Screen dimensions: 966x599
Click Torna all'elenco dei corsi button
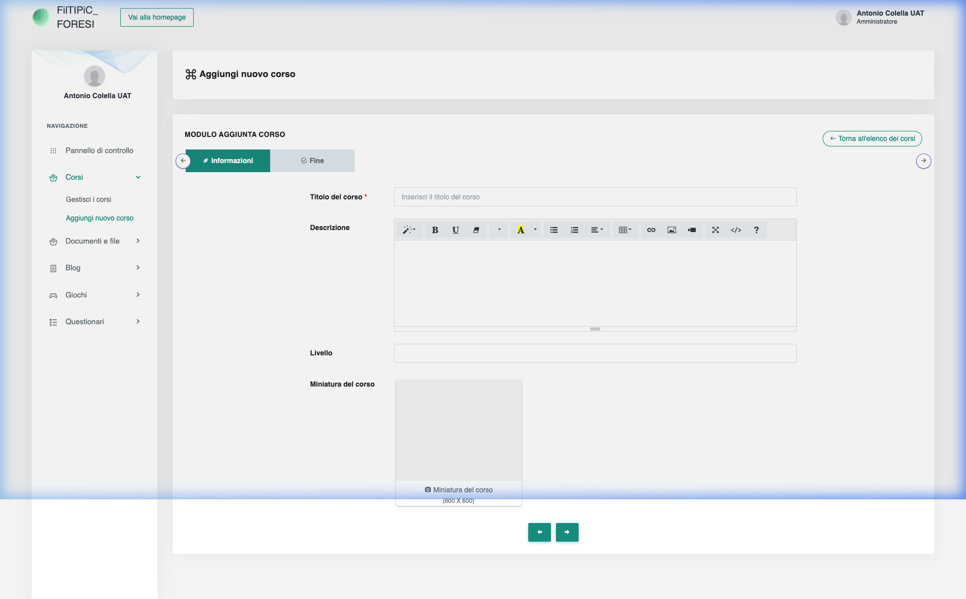pyautogui.click(x=872, y=138)
